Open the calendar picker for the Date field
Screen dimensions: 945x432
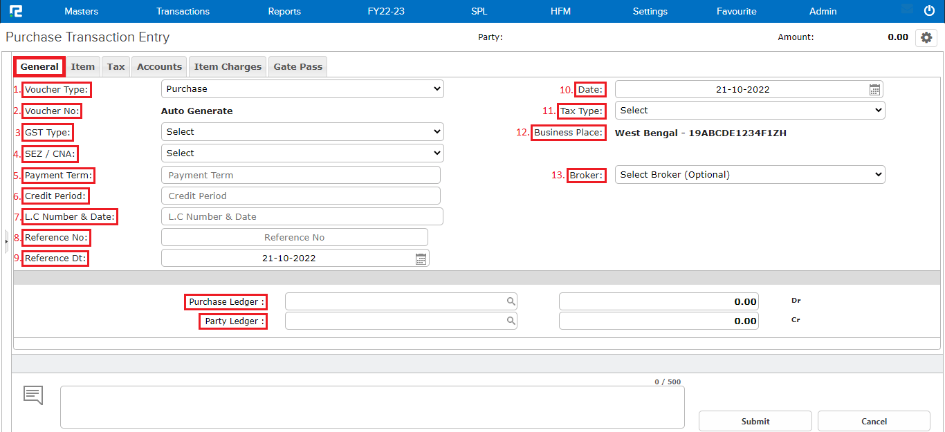874,88
